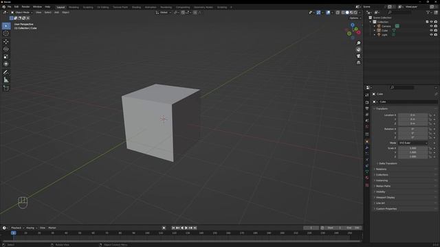
Task: Open rotation Mode XYZ Euler dropdown
Action: coord(413,143)
